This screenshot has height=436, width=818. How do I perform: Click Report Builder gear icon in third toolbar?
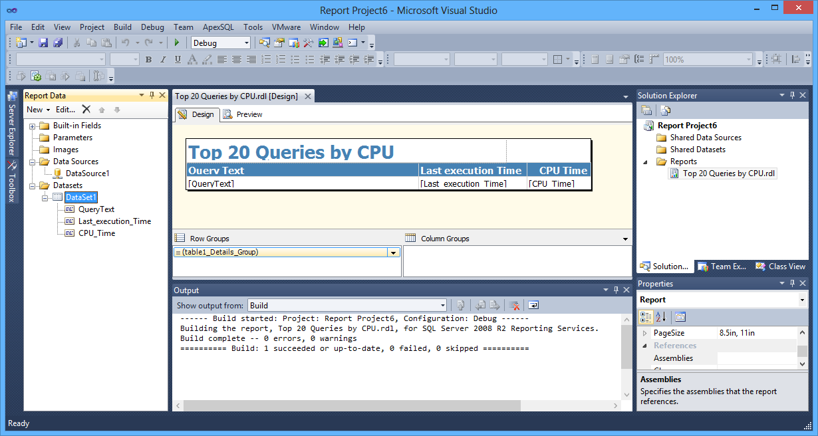[35, 76]
